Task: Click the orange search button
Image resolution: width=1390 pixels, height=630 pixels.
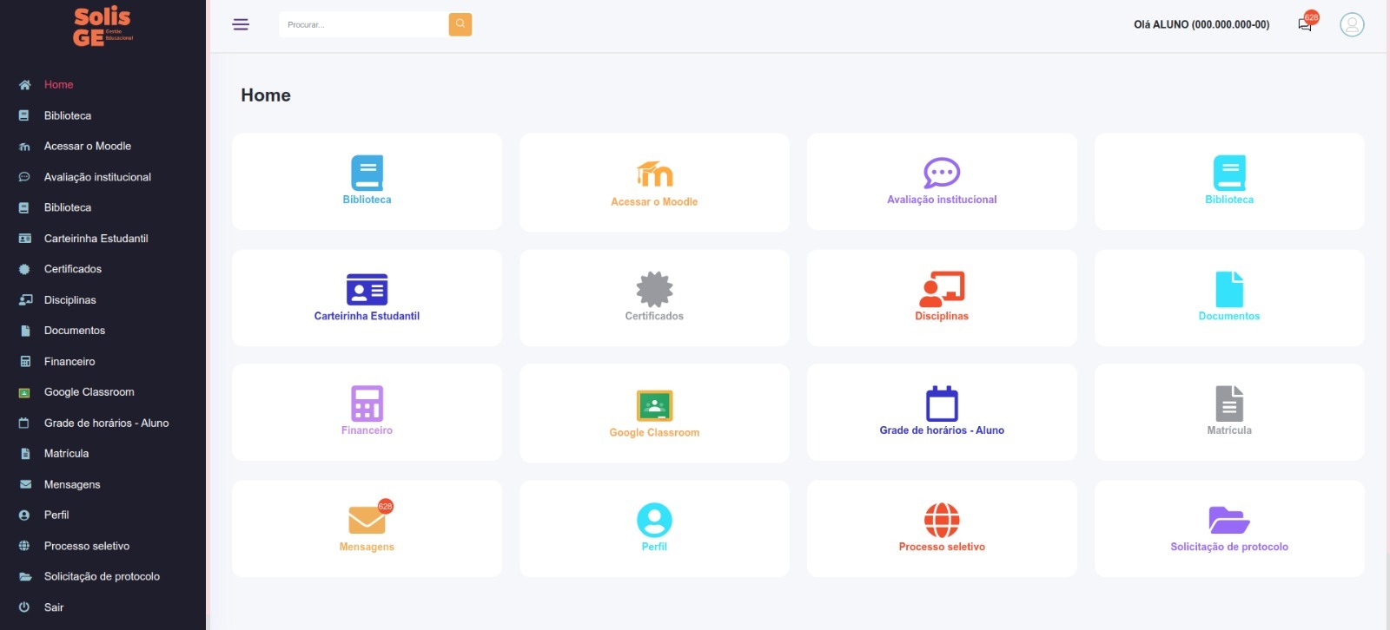Action: (x=460, y=24)
